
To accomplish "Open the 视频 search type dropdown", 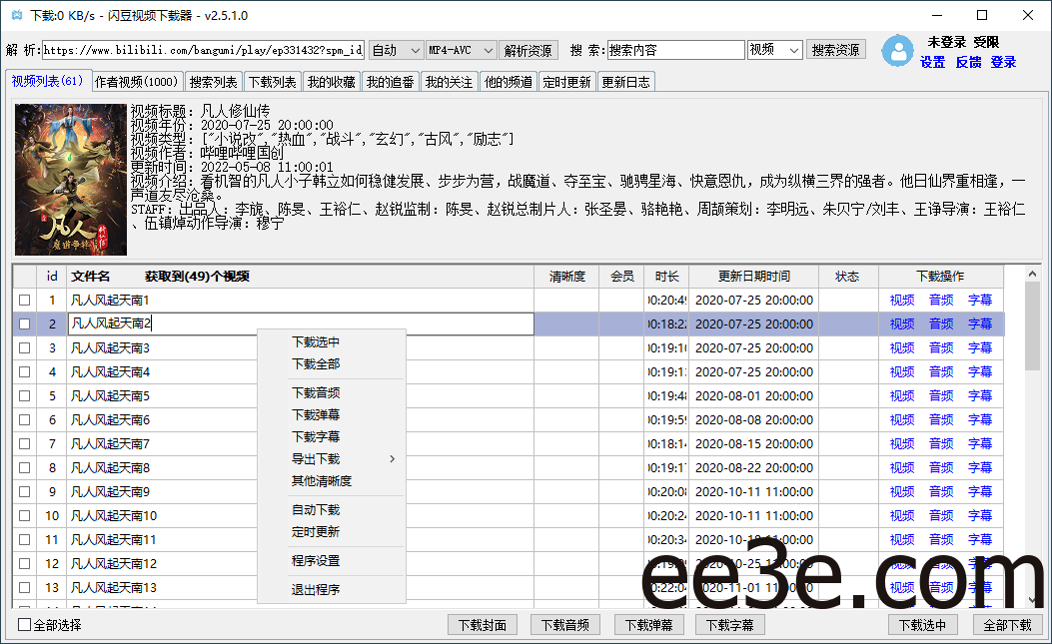I will (774, 48).
